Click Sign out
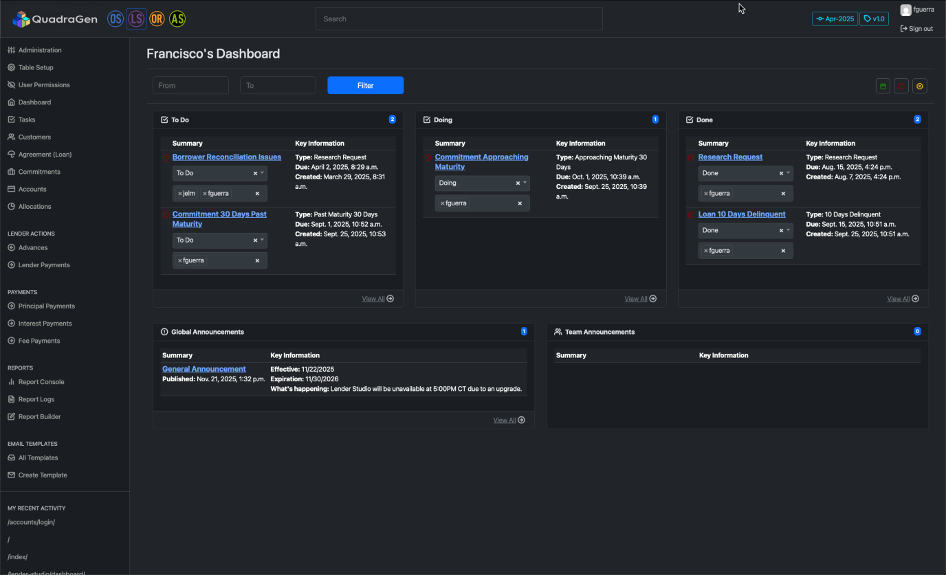The image size is (946, 575). (916, 29)
